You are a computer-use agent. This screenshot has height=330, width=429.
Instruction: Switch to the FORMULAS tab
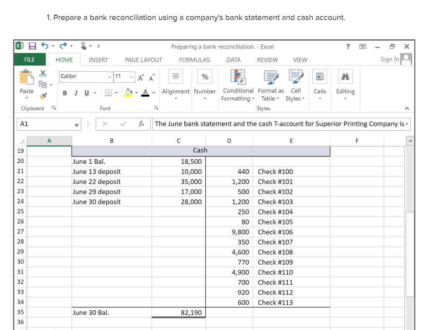(194, 60)
